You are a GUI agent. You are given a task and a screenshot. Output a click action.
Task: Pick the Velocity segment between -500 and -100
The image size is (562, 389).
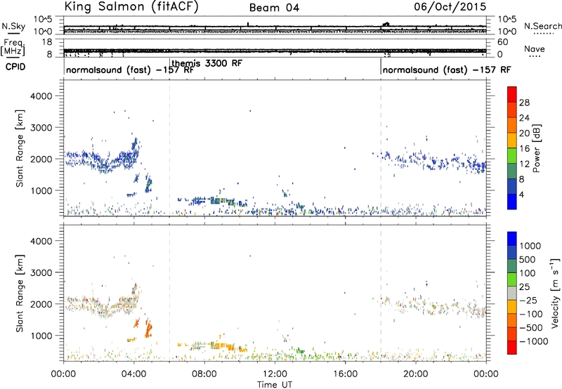[512, 320]
